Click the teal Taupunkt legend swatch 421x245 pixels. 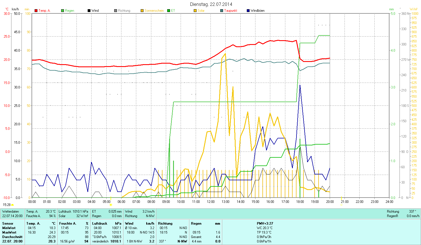(x=222, y=11)
